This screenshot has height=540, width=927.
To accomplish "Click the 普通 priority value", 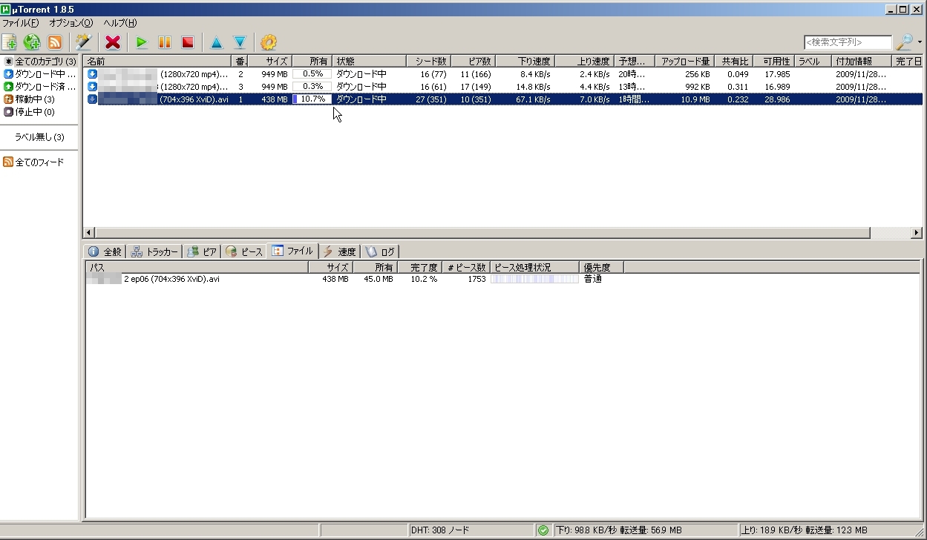I will click(x=592, y=280).
